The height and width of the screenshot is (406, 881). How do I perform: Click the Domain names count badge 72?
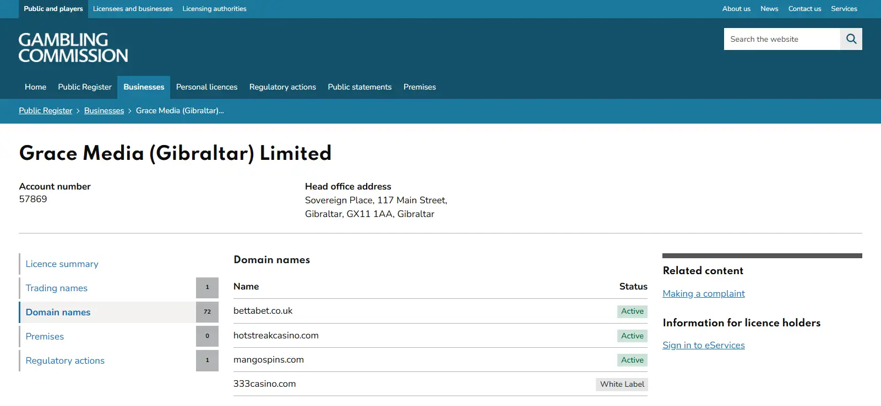point(207,312)
